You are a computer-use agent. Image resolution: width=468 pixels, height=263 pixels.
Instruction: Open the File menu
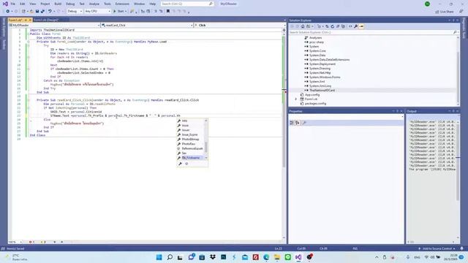(x=13, y=4)
